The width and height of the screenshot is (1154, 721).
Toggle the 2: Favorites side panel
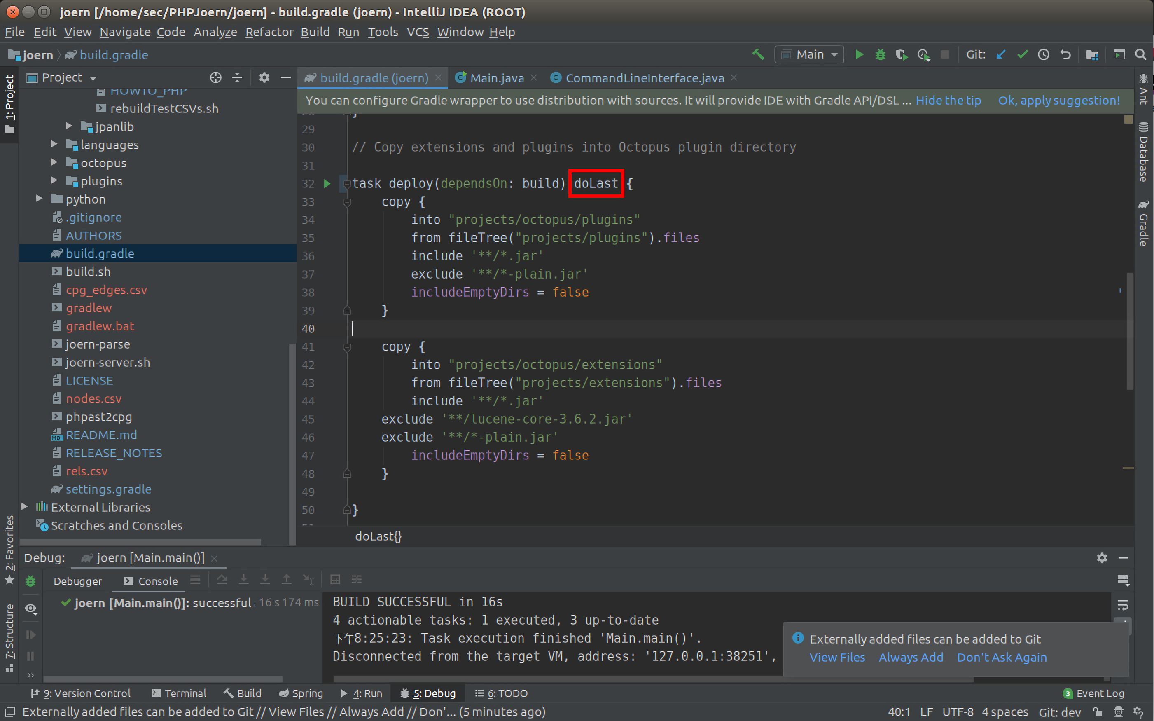(x=9, y=550)
